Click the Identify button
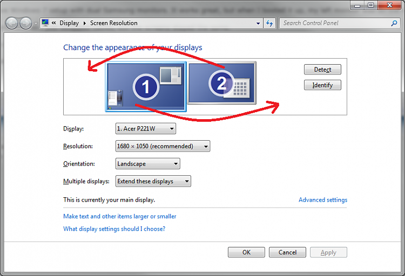The height and width of the screenshot is (276, 405). click(x=322, y=85)
